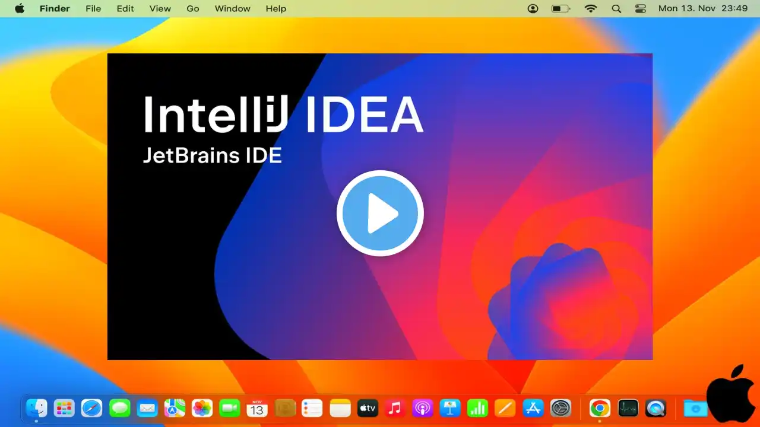Launch the Photos app
Image resolution: width=760 pixels, height=427 pixels.
point(202,408)
